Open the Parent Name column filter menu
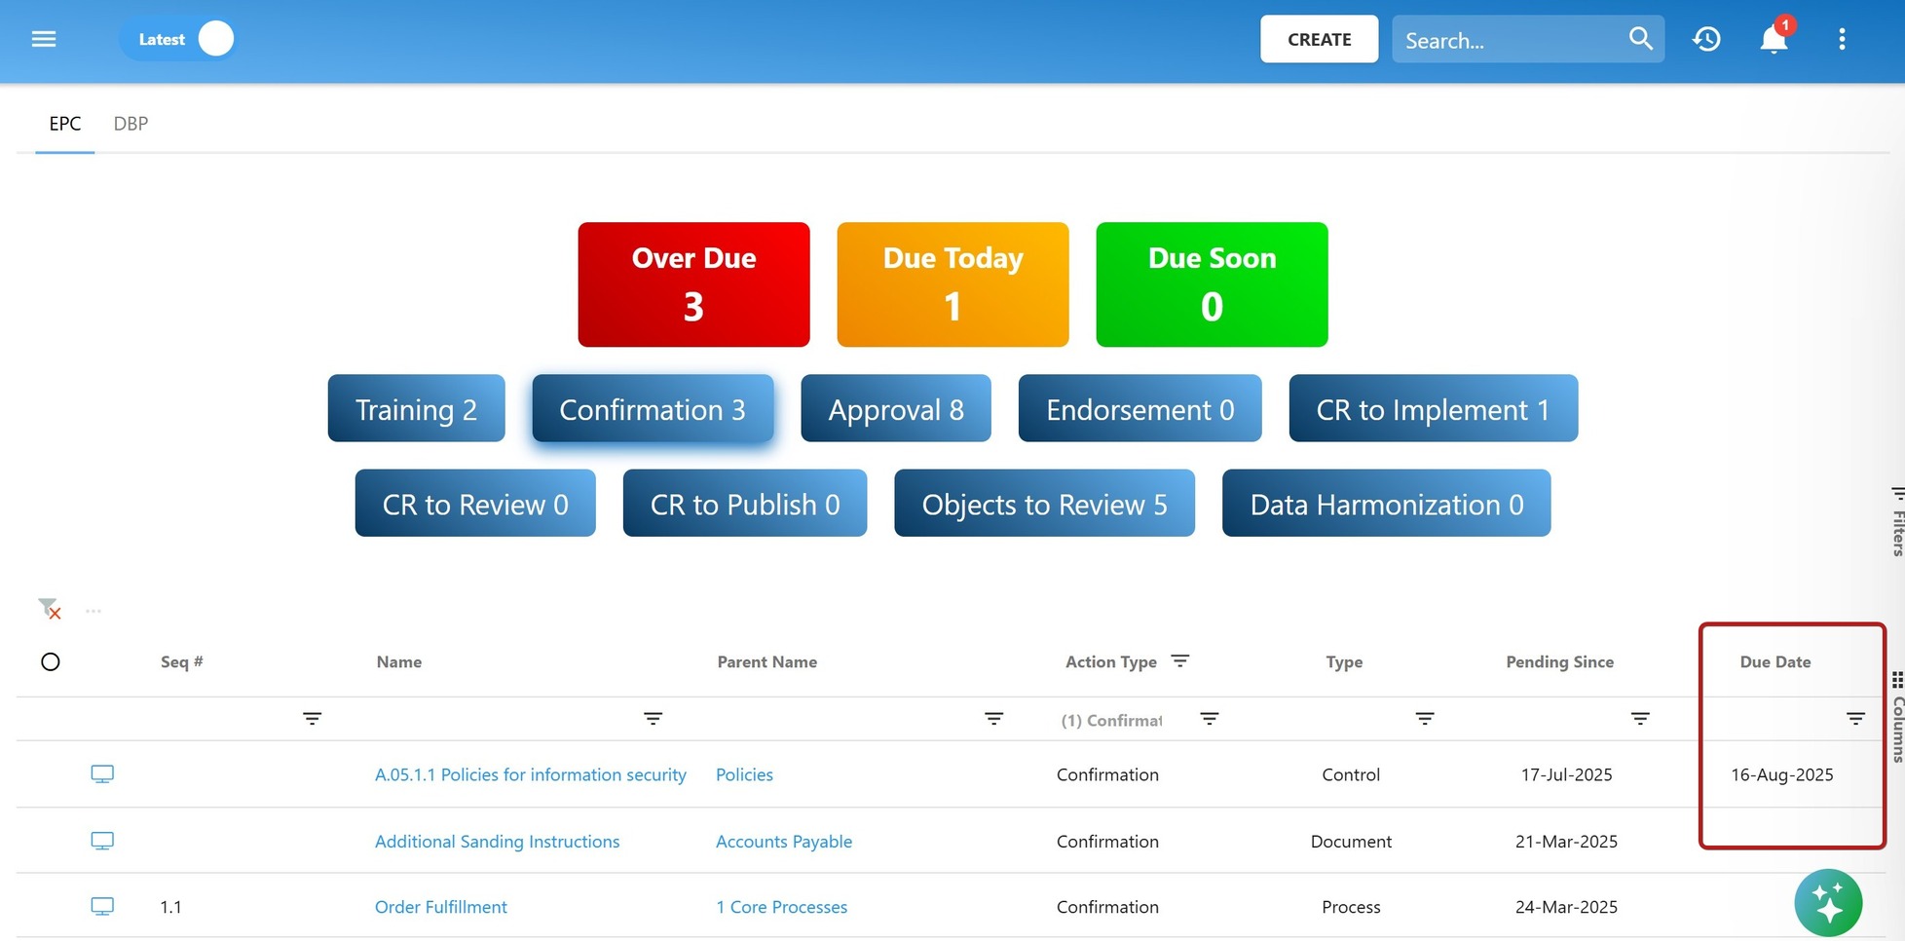The image size is (1905, 941). point(994,719)
